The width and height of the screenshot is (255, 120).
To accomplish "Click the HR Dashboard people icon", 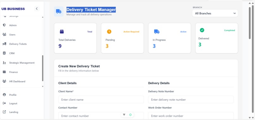I will point(4,81).
